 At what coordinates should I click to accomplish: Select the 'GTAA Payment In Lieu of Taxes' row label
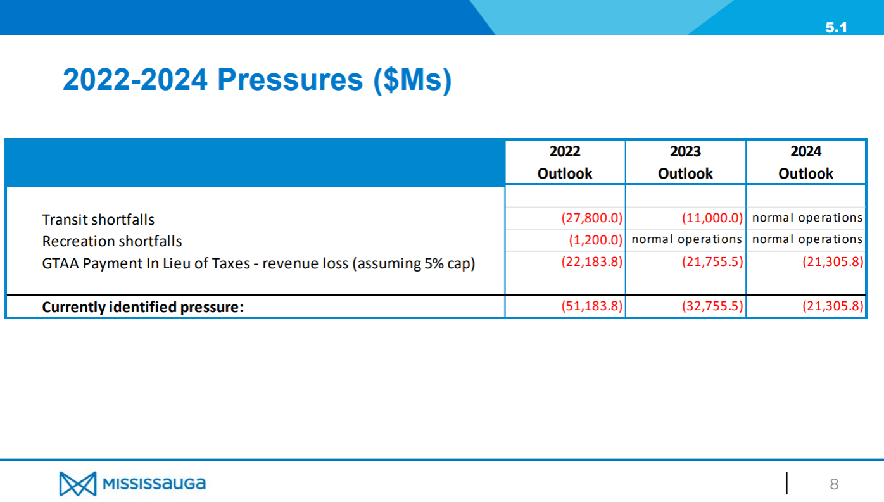pyautogui.click(x=258, y=263)
